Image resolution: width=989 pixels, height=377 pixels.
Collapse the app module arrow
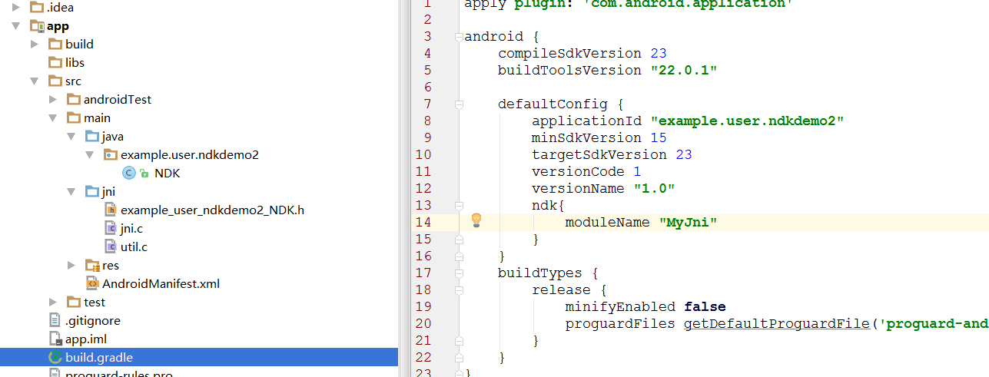pyautogui.click(x=16, y=26)
